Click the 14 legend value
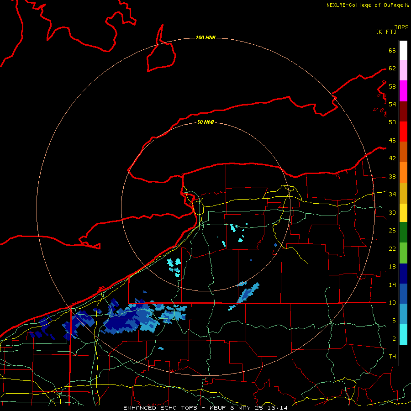 [x=392, y=285]
